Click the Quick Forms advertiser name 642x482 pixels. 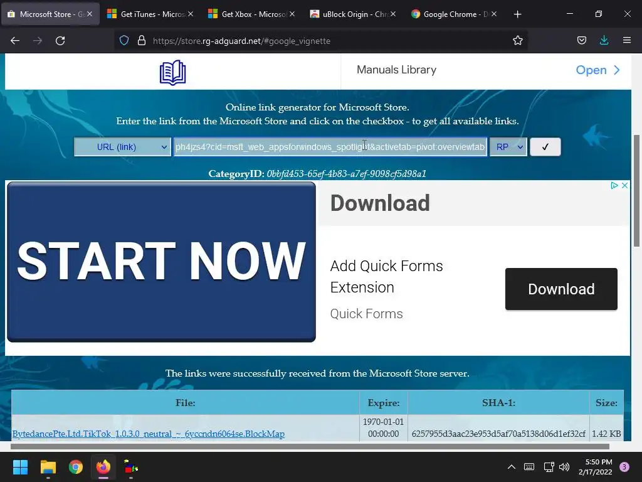[x=366, y=314]
